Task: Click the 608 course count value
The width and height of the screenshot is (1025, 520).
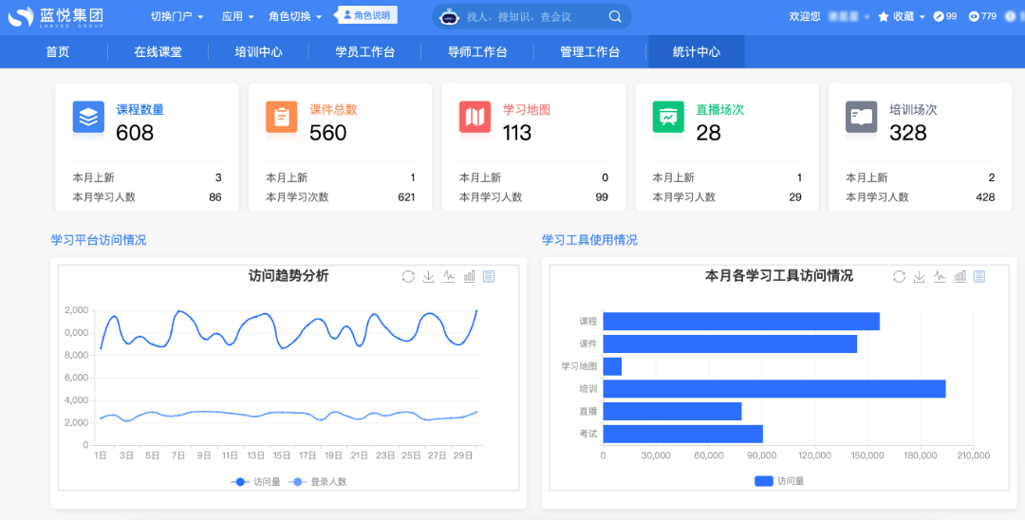Action: [135, 133]
